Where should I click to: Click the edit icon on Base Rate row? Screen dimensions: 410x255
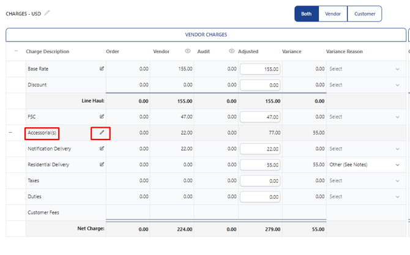pyautogui.click(x=102, y=68)
